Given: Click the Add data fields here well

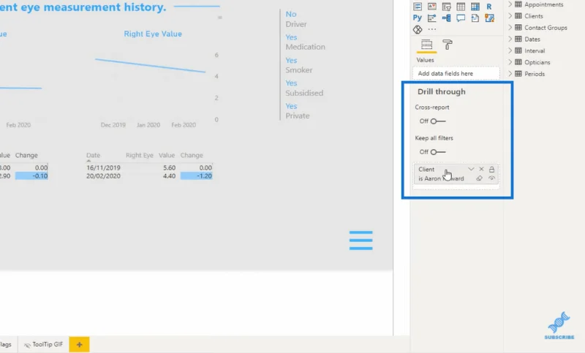Looking at the screenshot, I should pos(456,73).
